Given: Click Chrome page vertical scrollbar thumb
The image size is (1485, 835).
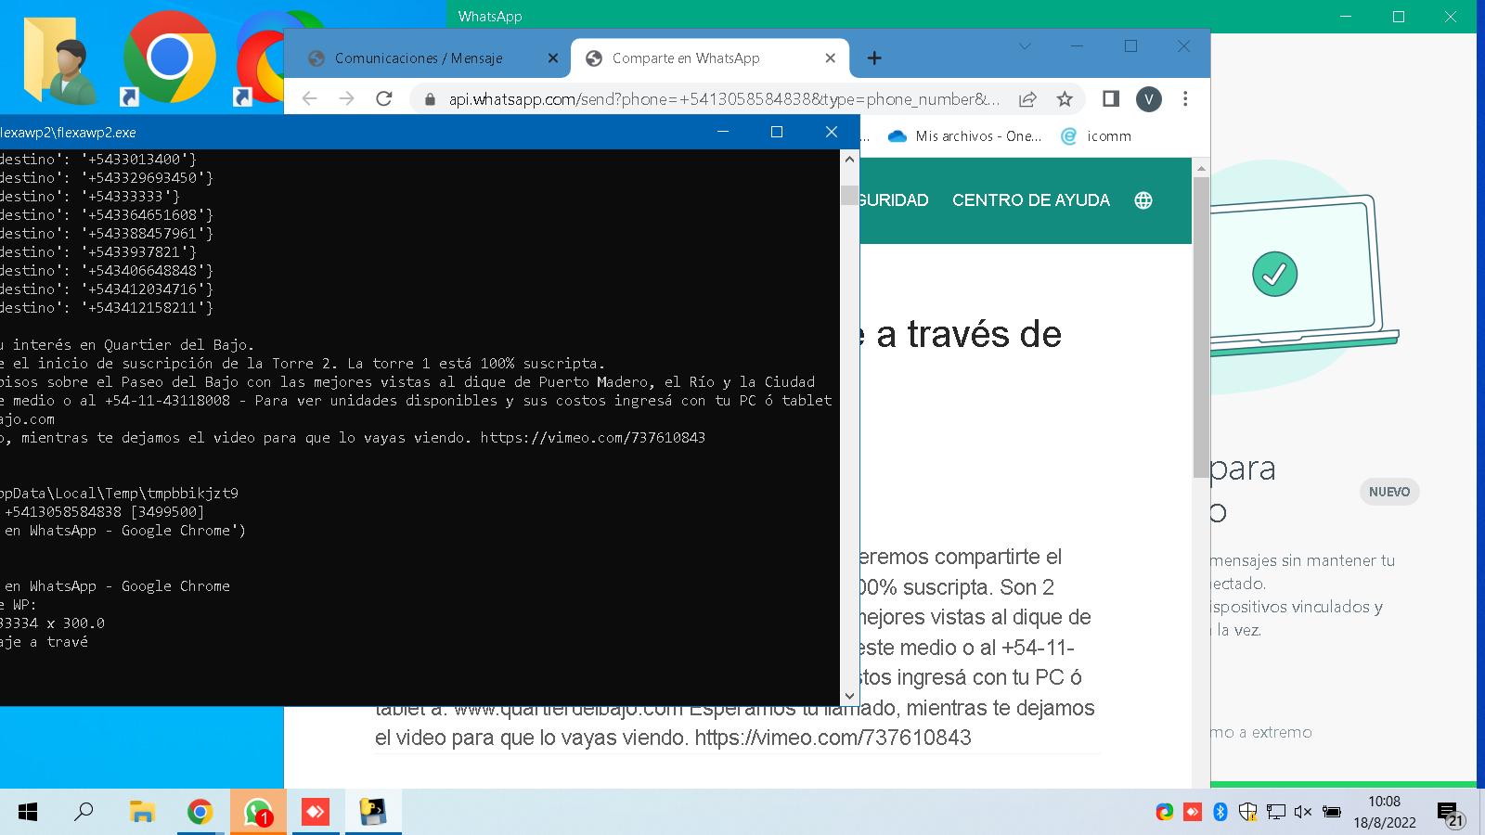Looking at the screenshot, I should [1200, 328].
